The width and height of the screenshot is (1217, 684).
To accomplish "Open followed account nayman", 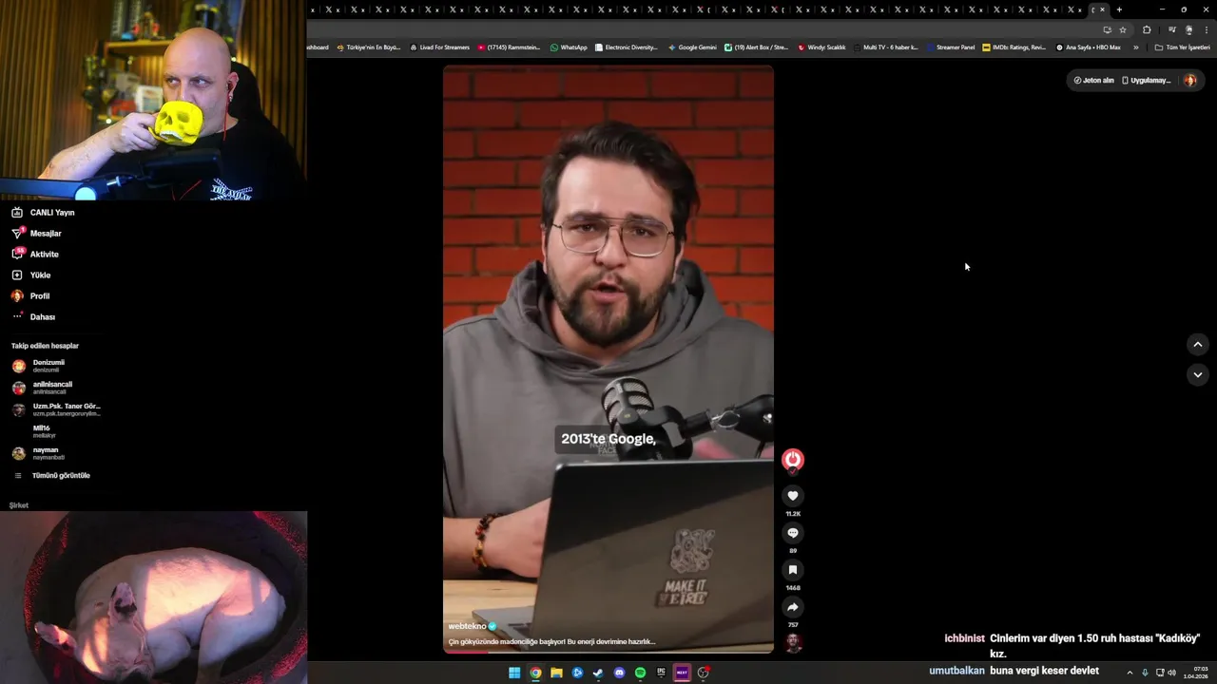I will (38, 453).
